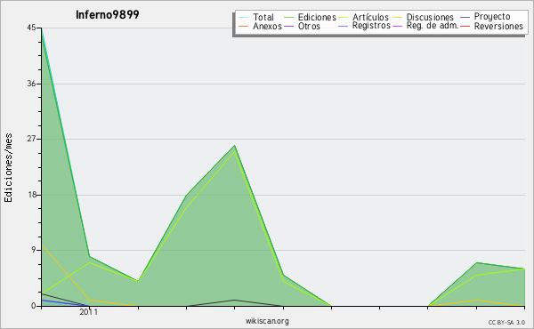Click the 2011 x-axis label
Screen dimensions: 534x329
tap(88, 312)
